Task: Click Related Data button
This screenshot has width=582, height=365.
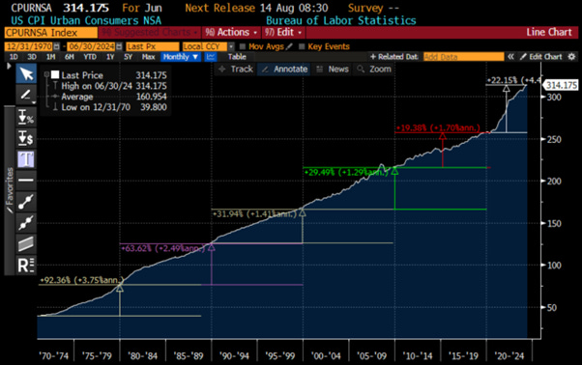Action: click(393, 57)
